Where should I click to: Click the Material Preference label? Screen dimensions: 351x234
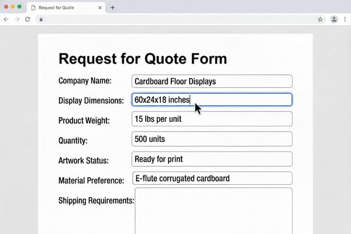[91, 181]
